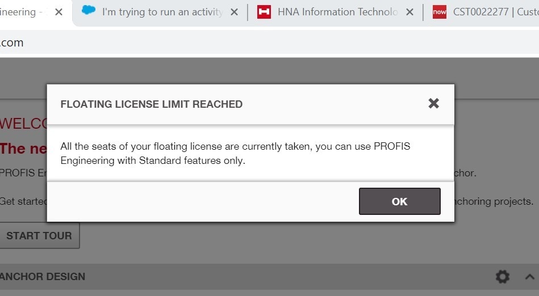Click the dialog title Floating License Limit Reached
The width and height of the screenshot is (539, 296).
click(152, 104)
